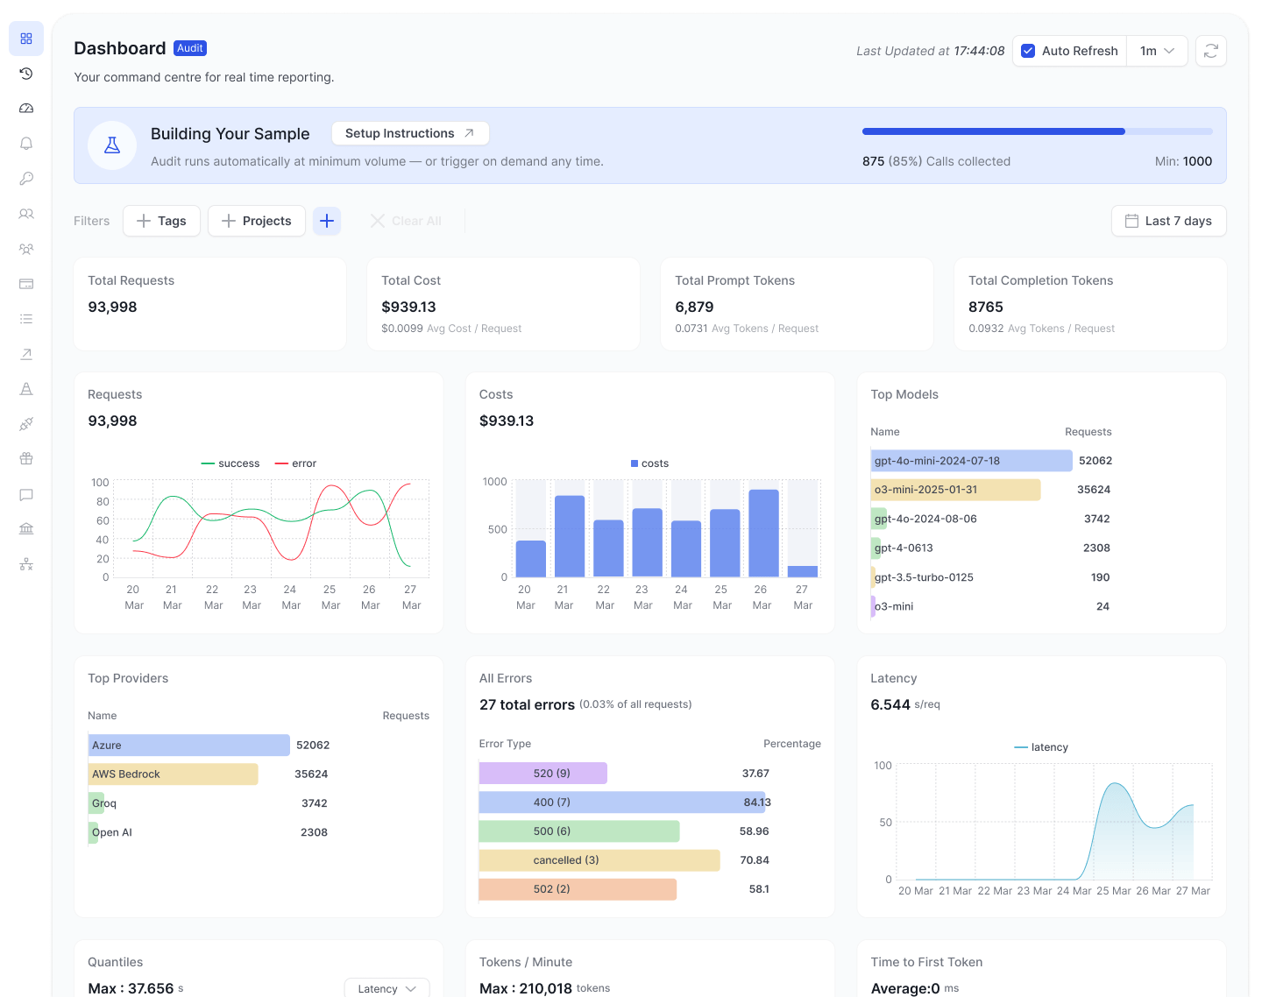Open the Last 7 days date range picker
1262x997 pixels.
1168,221
